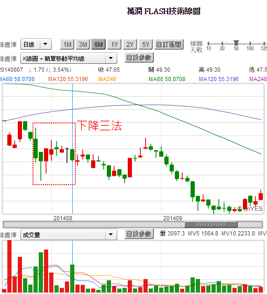Image resolution: width=267 pixels, height=294 pixels.
Task: Click the 線圖天數 slider handle at 50
Action: coord(236,42)
